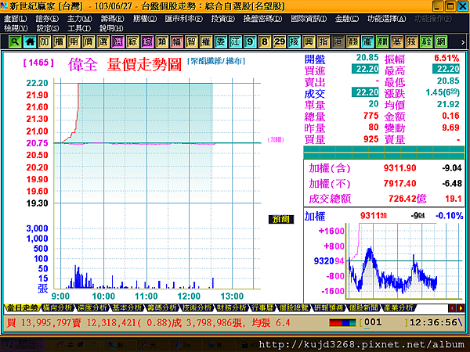Screen dimensions: 470x352
Task: Click the cyan 產 toolbar icon
Action: (x=367, y=41)
